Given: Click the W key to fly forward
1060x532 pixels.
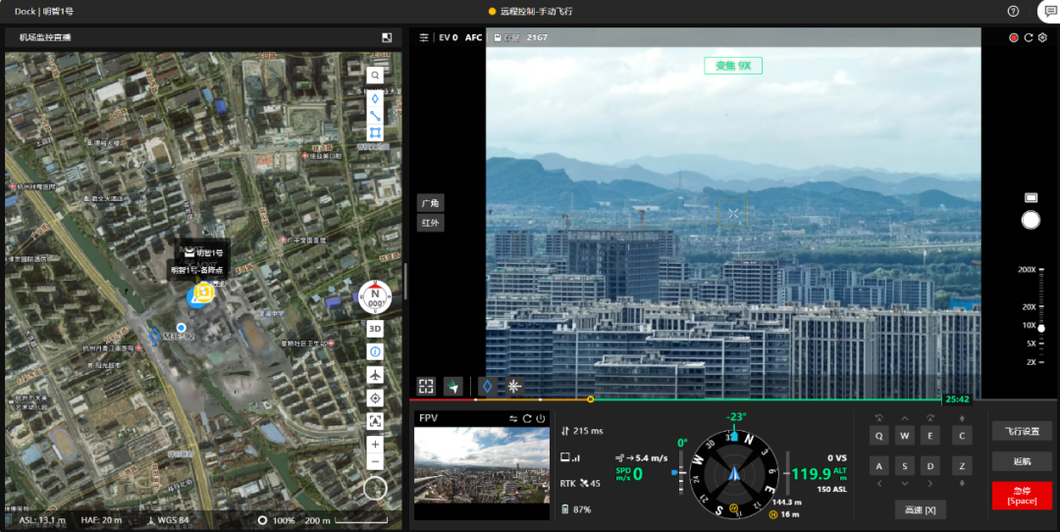Looking at the screenshot, I should pyautogui.click(x=905, y=436).
